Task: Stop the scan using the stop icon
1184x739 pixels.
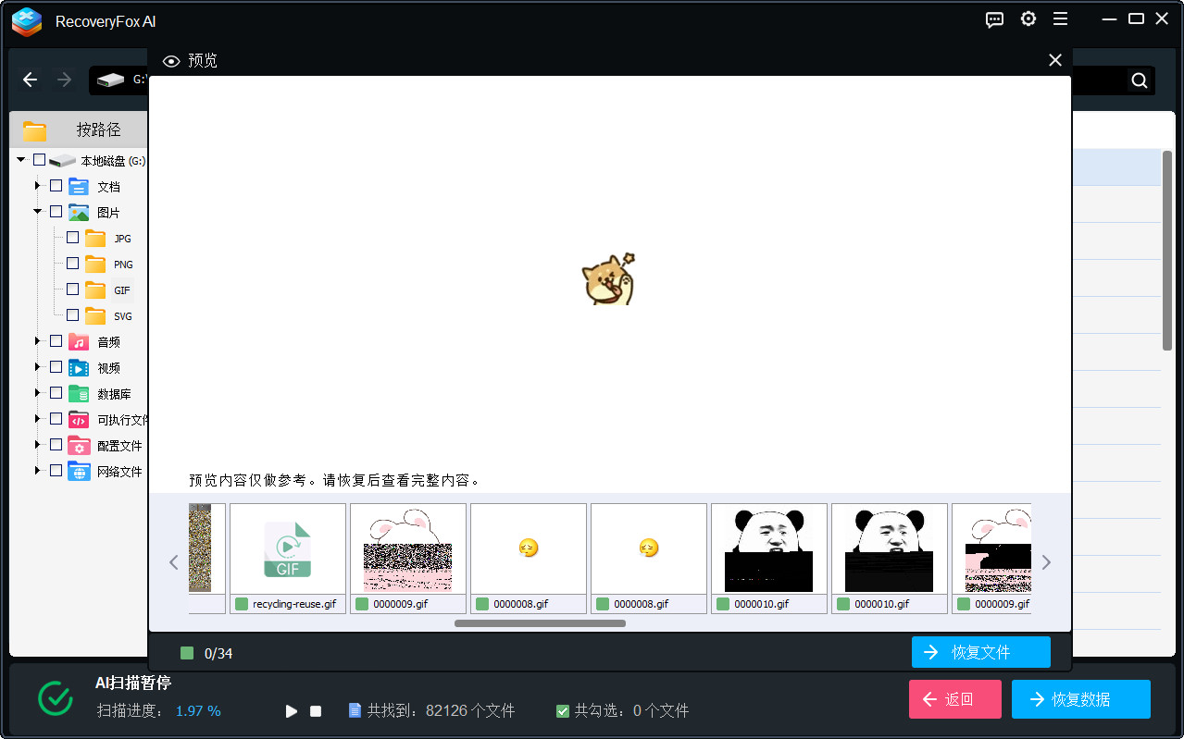Action: click(x=315, y=710)
